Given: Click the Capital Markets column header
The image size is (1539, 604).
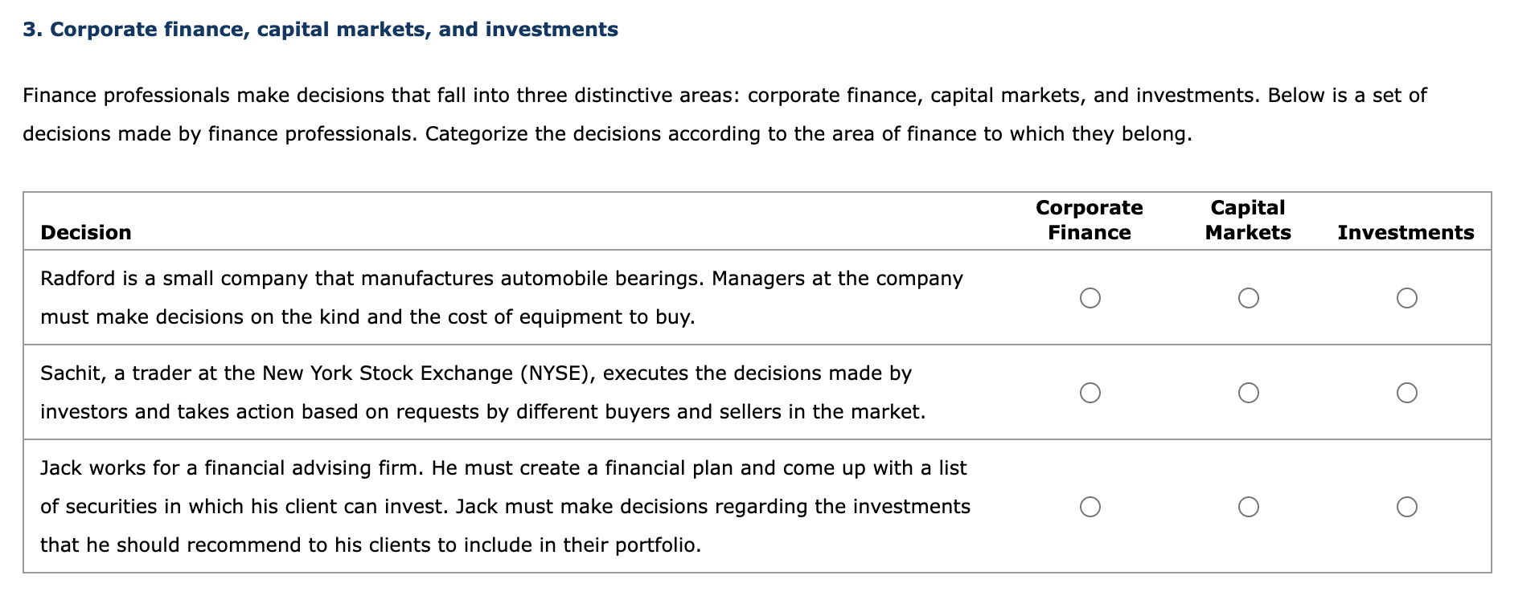Looking at the screenshot, I should [1248, 220].
